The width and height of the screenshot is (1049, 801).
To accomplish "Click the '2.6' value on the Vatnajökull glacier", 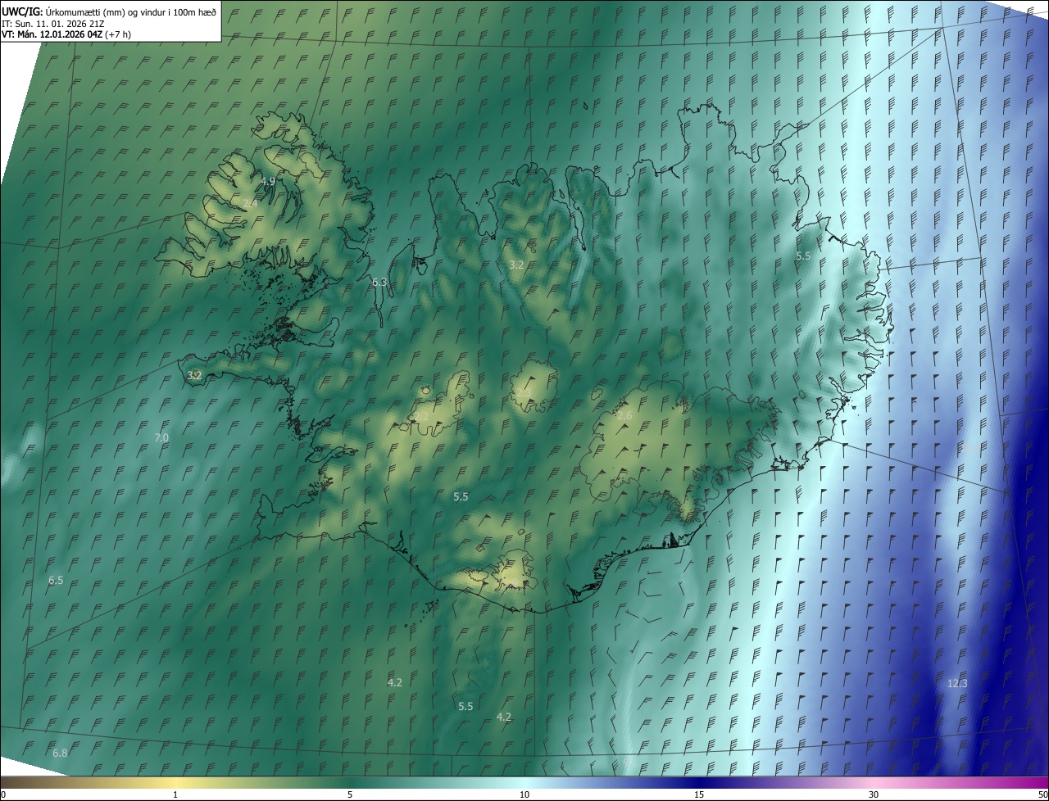I will 624,416.
